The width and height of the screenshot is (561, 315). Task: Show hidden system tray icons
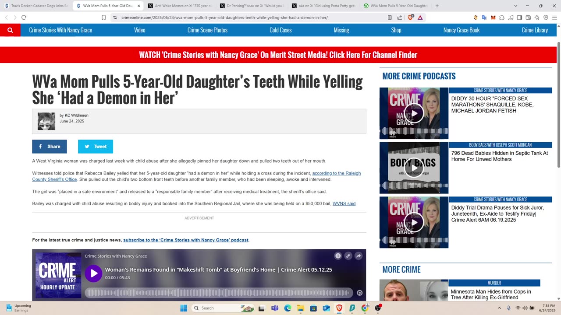[499, 308]
